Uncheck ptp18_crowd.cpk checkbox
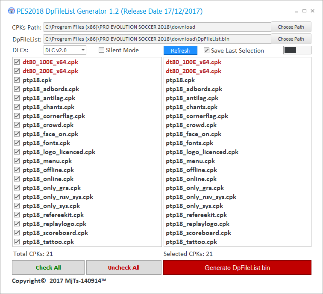Image resolution: width=323 pixels, height=294 pixels. point(17,125)
